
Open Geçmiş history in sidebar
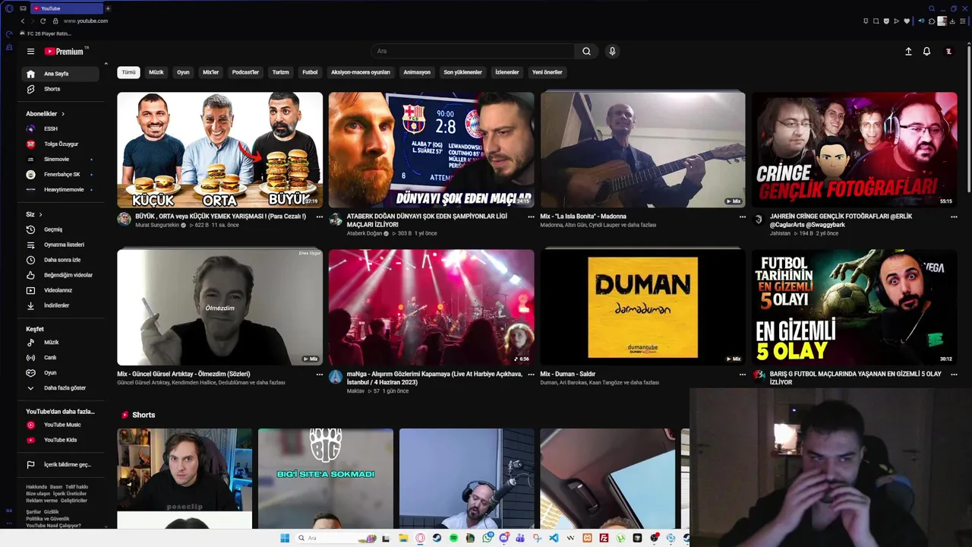(x=60, y=229)
